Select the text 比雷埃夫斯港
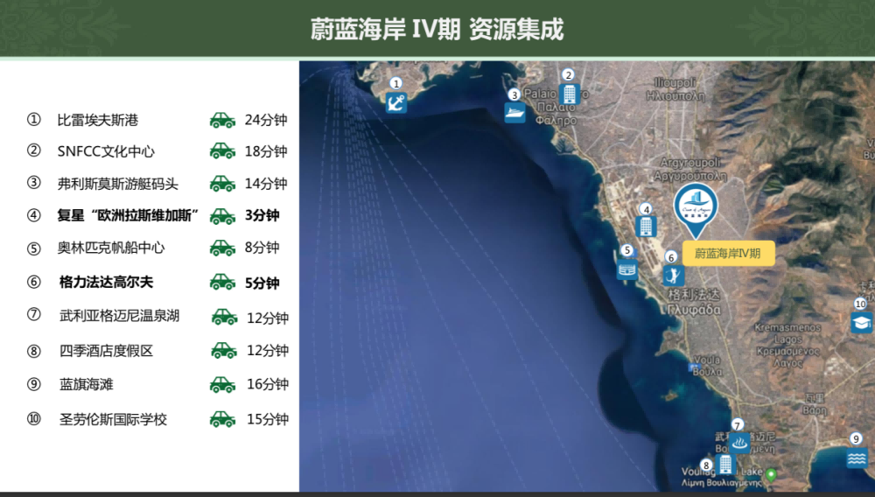 click(98, 120)
